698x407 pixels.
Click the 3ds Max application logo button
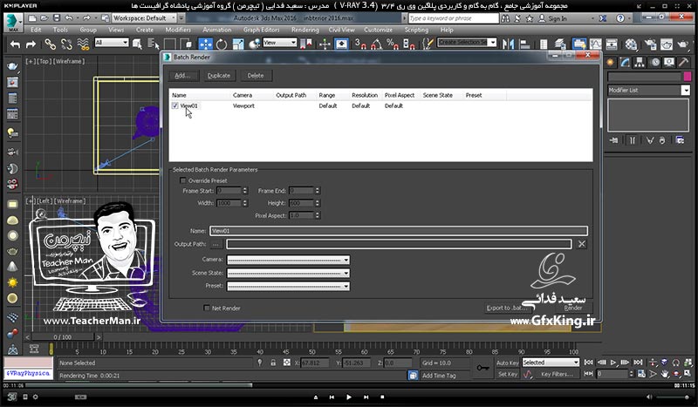click(13, 22)
